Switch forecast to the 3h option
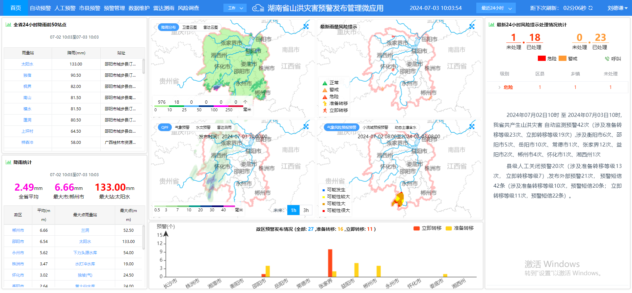Image resolution: width=632 pixels, height=293 pixels. 306,210
